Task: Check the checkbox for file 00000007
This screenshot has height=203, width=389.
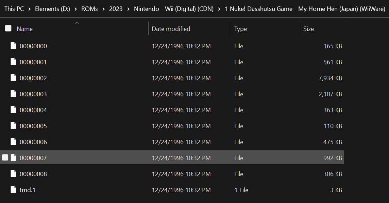Action: click(x=5, y=157)
